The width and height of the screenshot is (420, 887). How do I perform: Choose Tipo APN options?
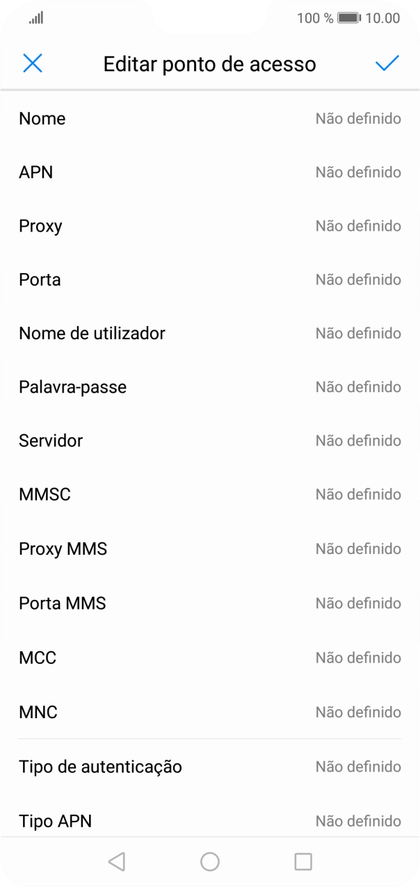tap(210, 821)
